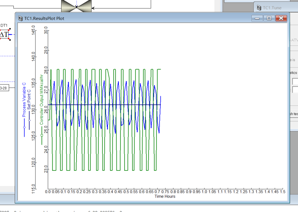Click the 3-28 stream label box

(4, 88)
